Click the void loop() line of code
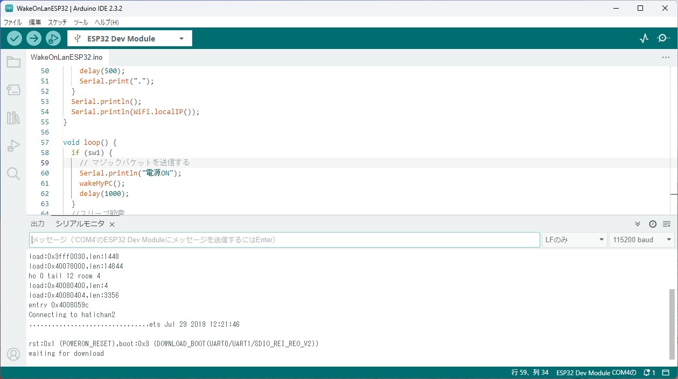This screenshot has height=379, width=678. point(90,143)
